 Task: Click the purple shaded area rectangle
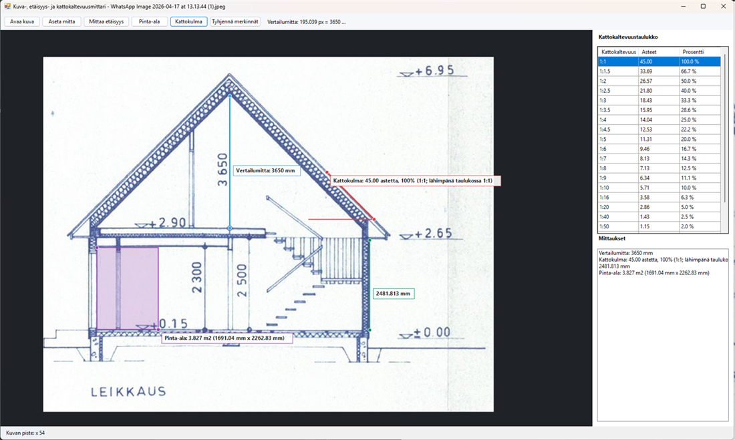127,288
